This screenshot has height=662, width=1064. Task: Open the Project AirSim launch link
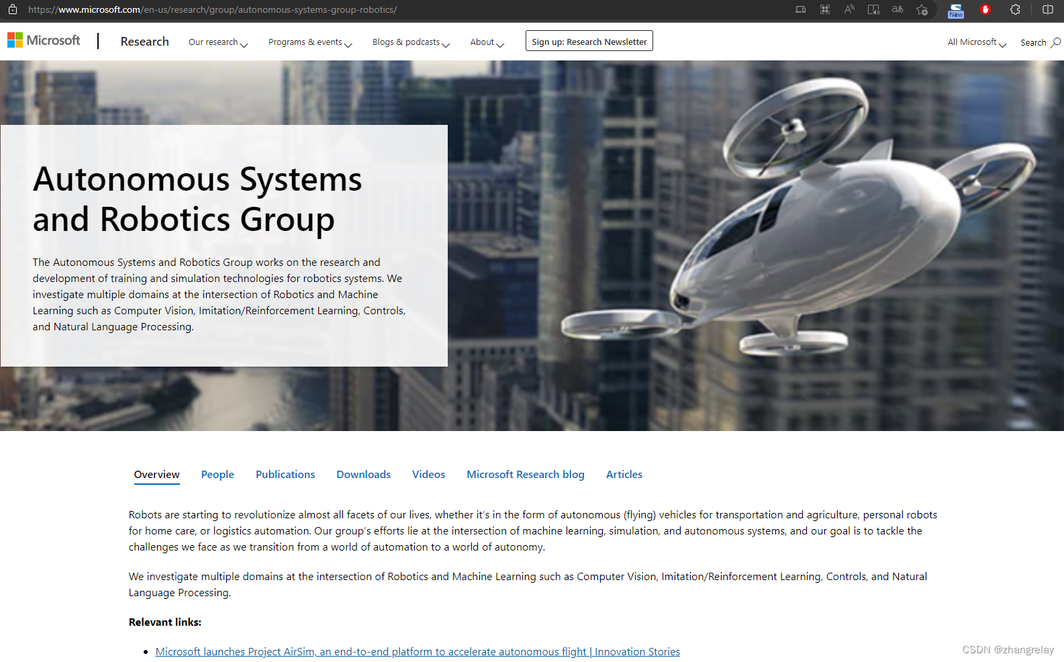point(418,652)
